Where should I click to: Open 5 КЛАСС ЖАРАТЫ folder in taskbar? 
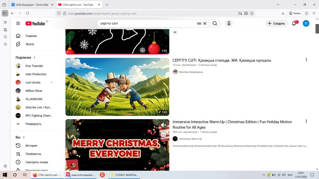pyautogui.click(x=124, y=175)
